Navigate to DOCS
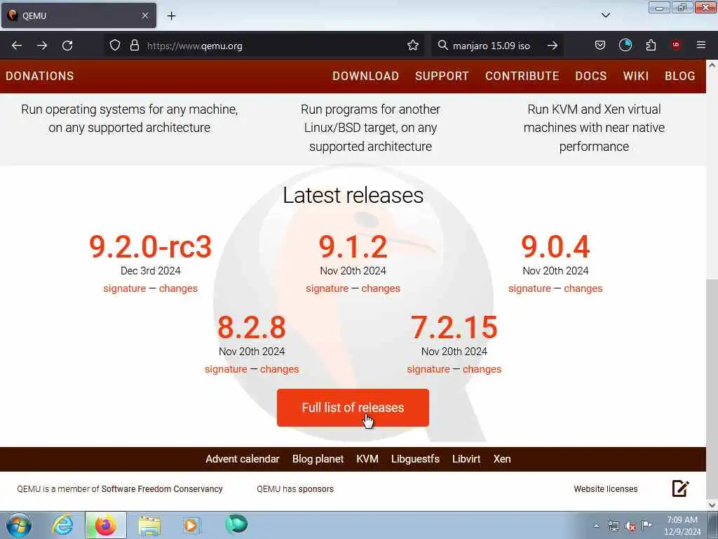718x539 pixels. tap(590, 76)
